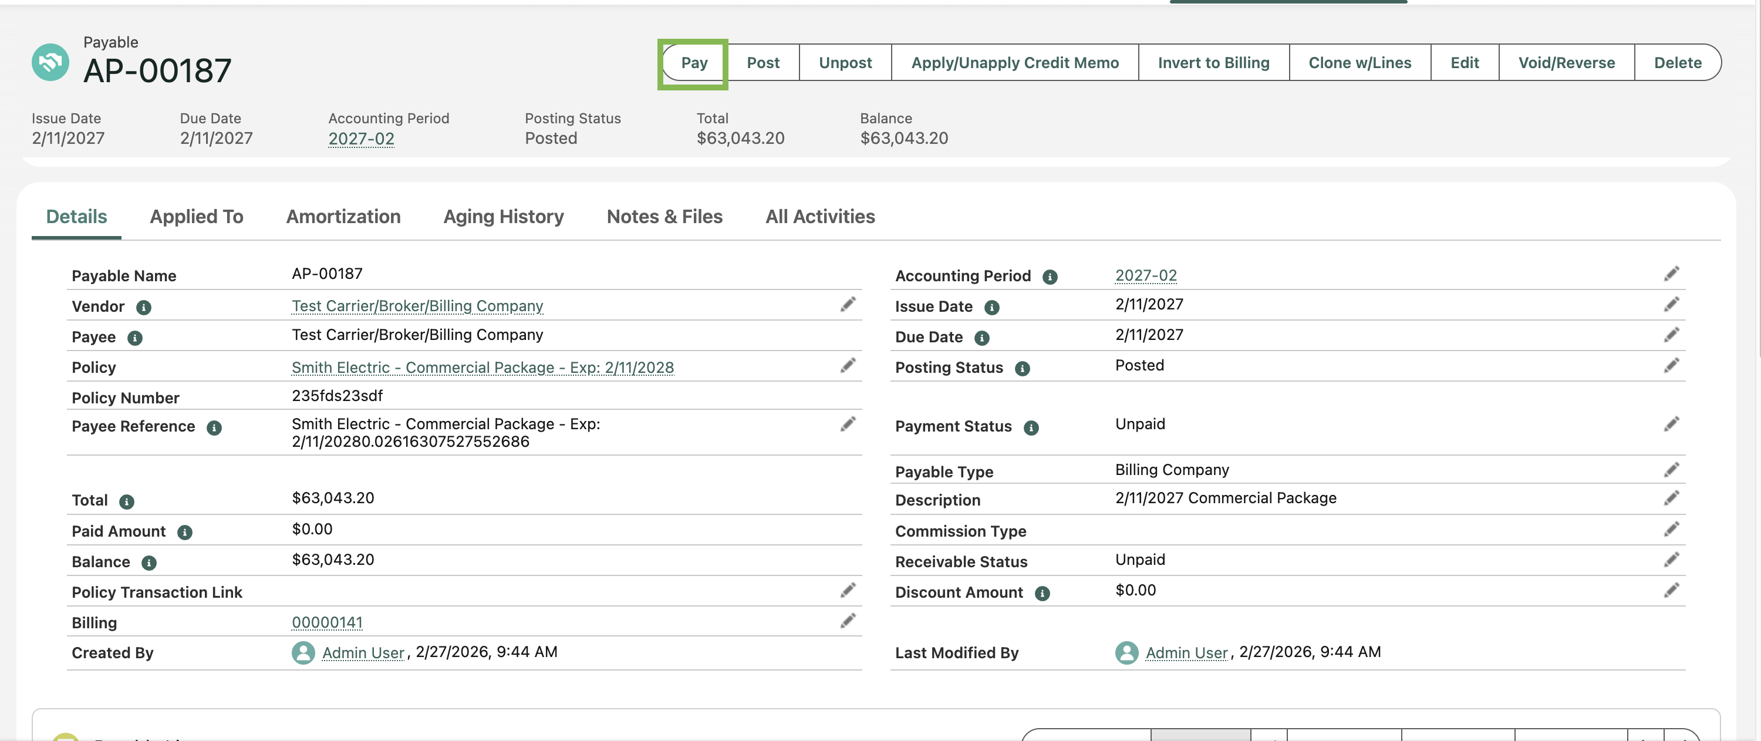
Task: Click the Void/Reverse button
Action: coord(1566,63)
